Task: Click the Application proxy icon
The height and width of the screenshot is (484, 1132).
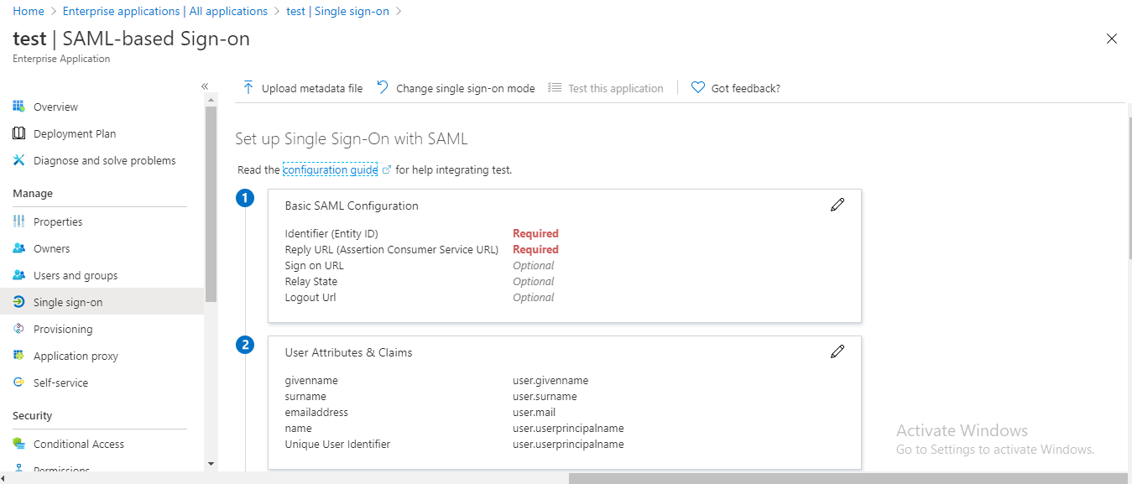Action: tap(18, 356)
